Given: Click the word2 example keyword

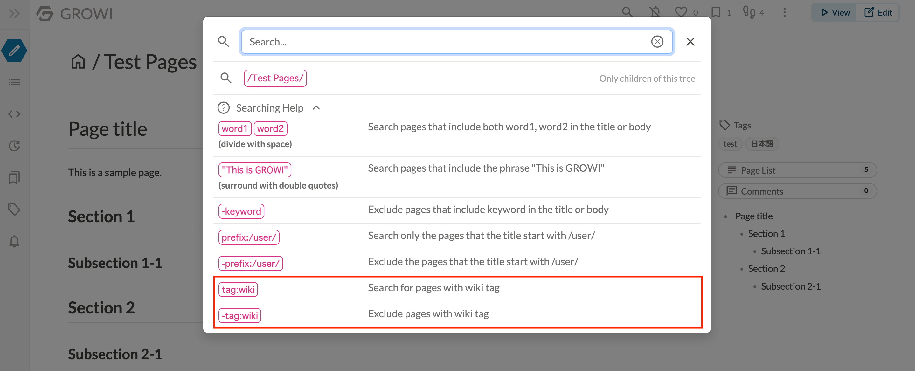Looking at the screenshot, I should click(x=270, y=128).
